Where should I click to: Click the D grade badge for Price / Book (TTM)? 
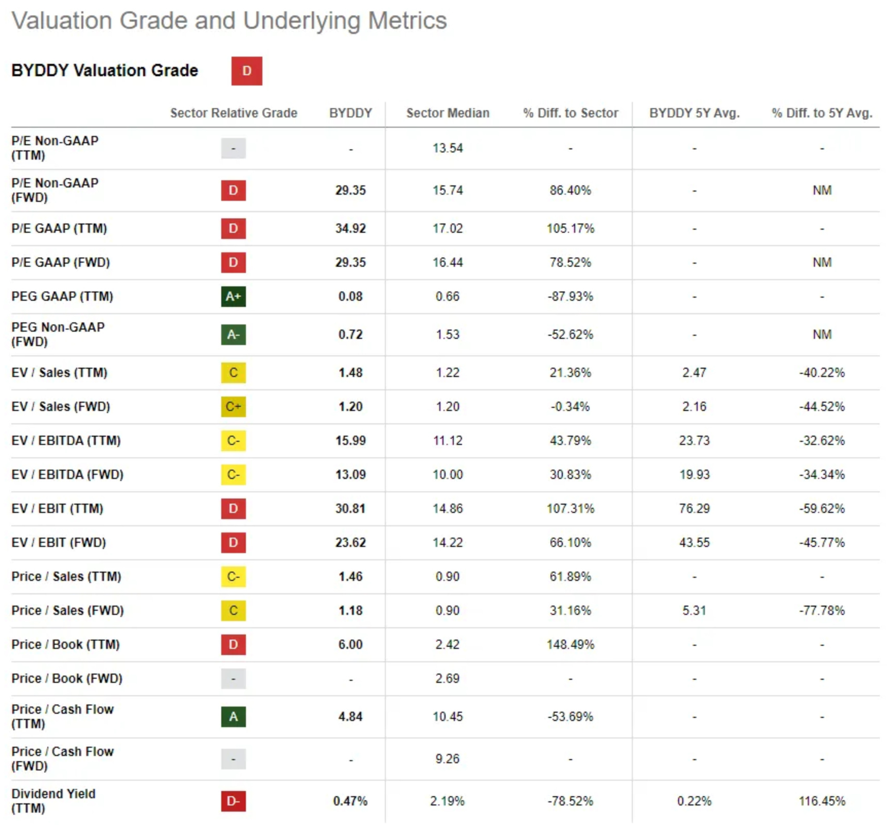(233, 645)
